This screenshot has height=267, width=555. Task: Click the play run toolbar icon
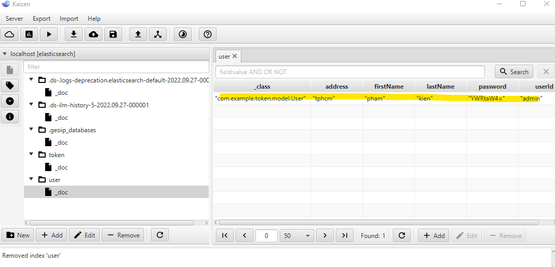pyautogui.click(x=49, y=34)
